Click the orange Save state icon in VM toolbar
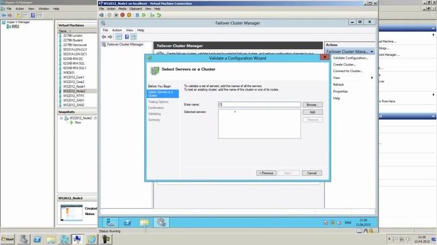The width and height of the screenshot is (437, 245). (x=129, y=15)
